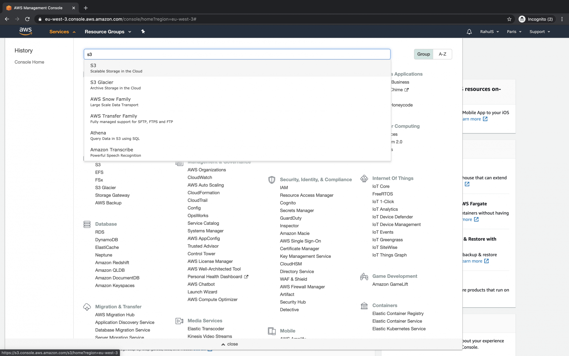Switch to A-Z sorting
The image size is (569, 356).
click(x=442, y=54)
